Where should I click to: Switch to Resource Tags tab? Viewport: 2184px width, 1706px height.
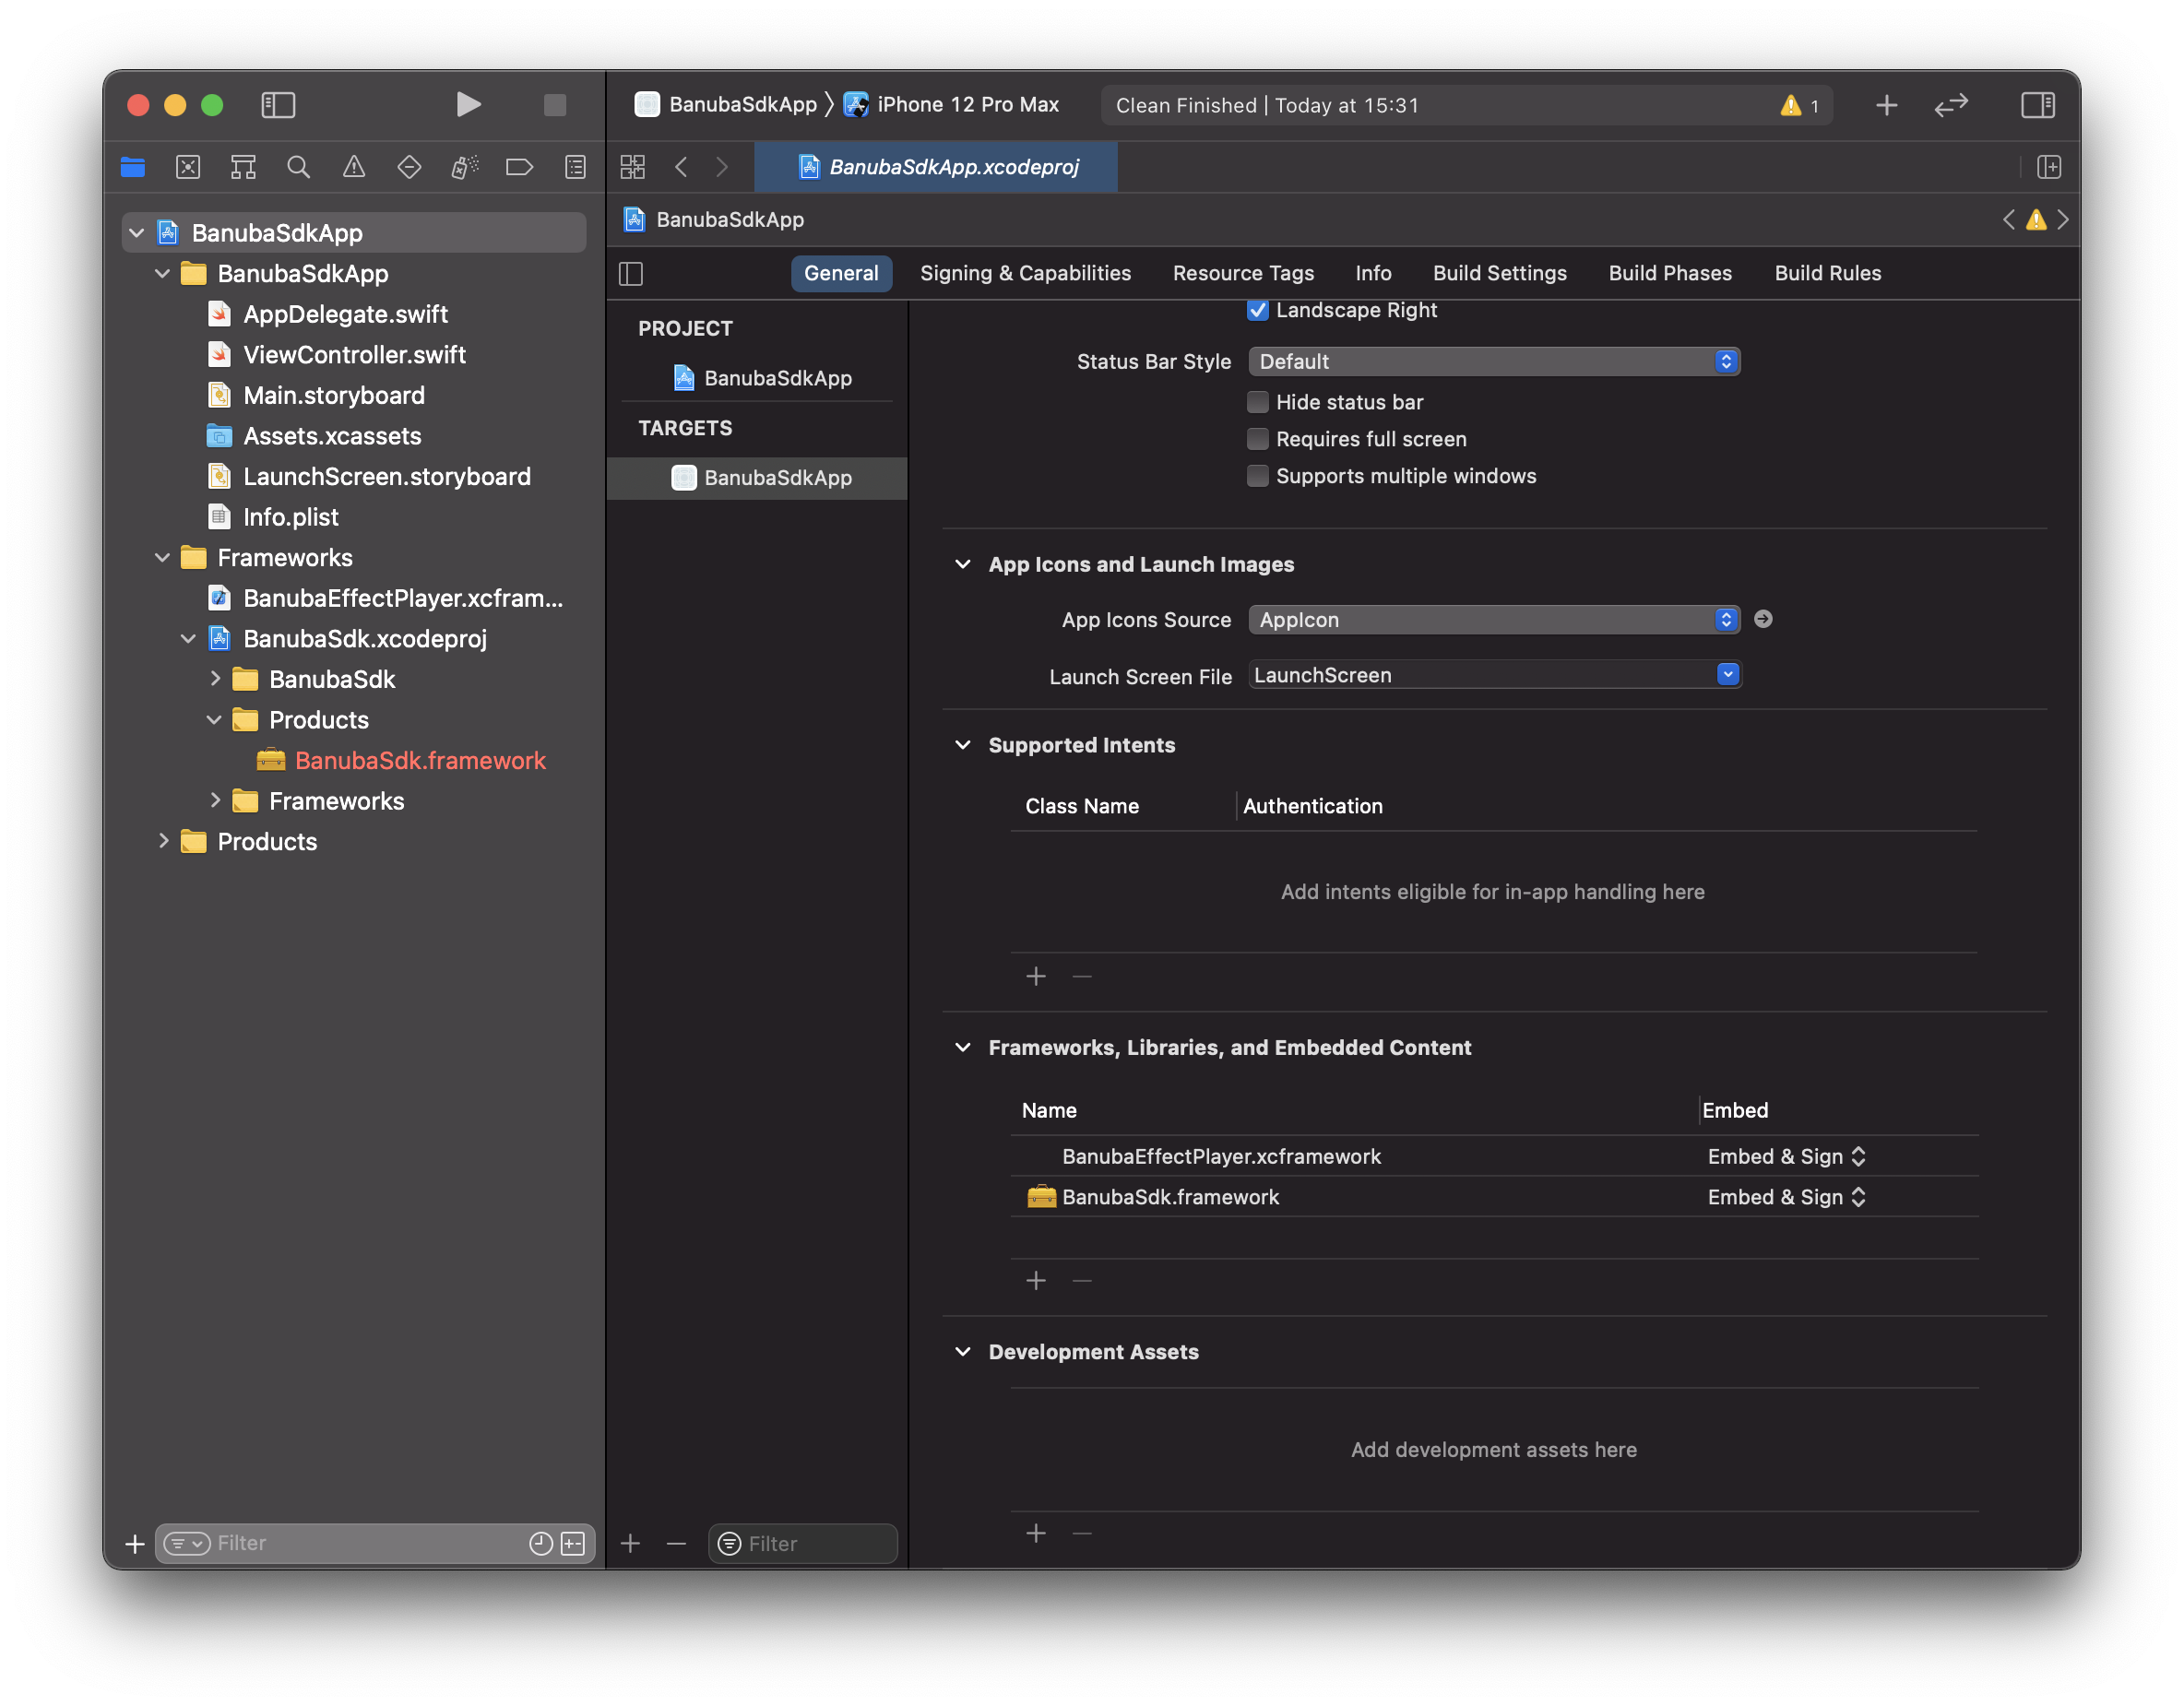(x=1243, y=273)
